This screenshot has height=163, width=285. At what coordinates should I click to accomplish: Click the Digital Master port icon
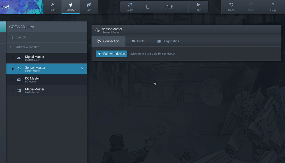19,58
